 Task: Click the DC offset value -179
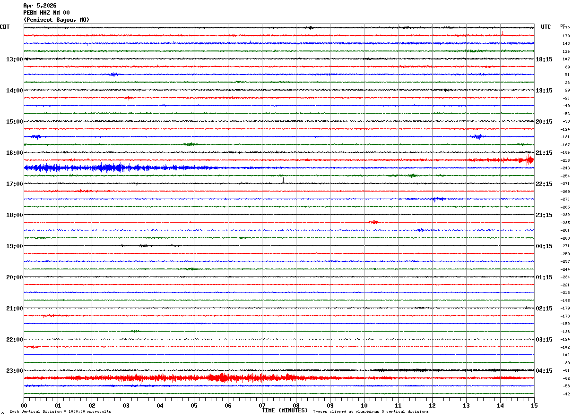point(565,309)
